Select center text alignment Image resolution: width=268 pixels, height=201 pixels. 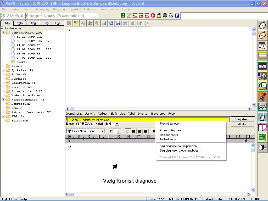[x=133, y=131]
